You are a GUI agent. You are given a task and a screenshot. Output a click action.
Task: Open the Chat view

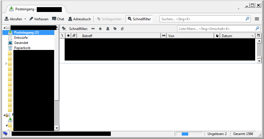click(x=58, y=19)
